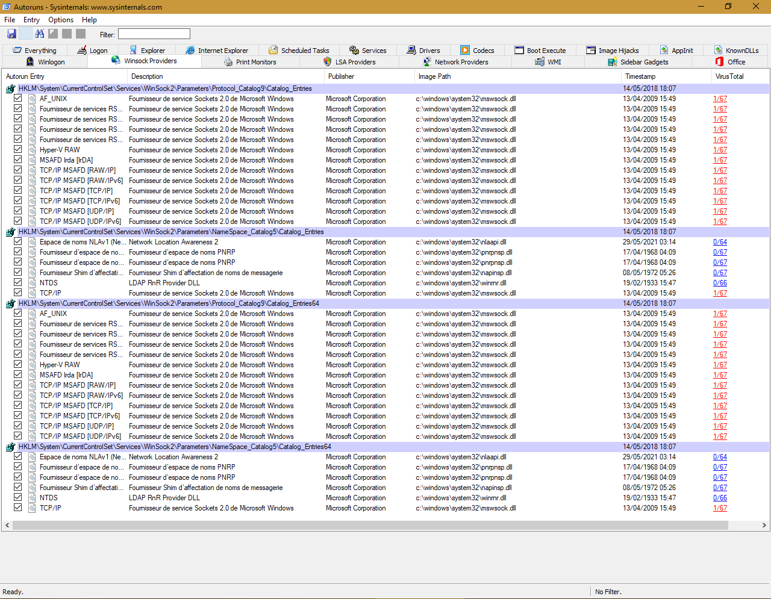Viewport: 771px width, 599px height.
Task: Sort by the Description column header
Action: [x=226, y=76]
